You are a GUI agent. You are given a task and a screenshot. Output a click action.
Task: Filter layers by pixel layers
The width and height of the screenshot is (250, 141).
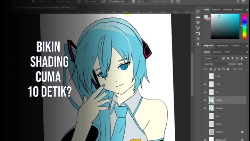[223, 58]
